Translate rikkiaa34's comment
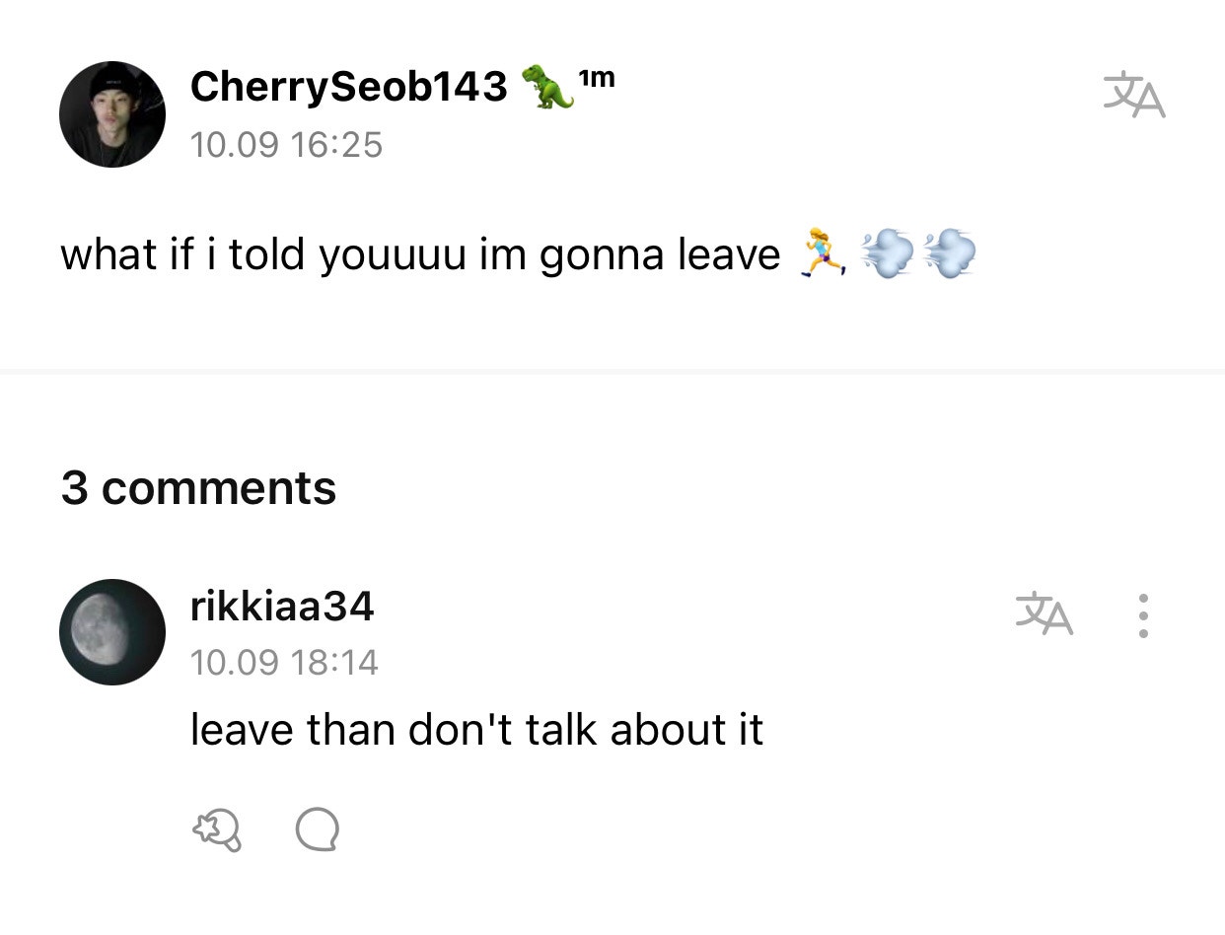This screenshot has height=935, width=1225. 1045,613
